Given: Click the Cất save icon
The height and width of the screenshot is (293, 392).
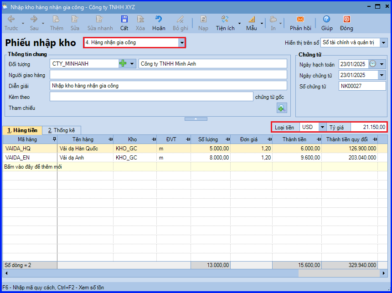Looking at the screenshot, I should 124,19.
